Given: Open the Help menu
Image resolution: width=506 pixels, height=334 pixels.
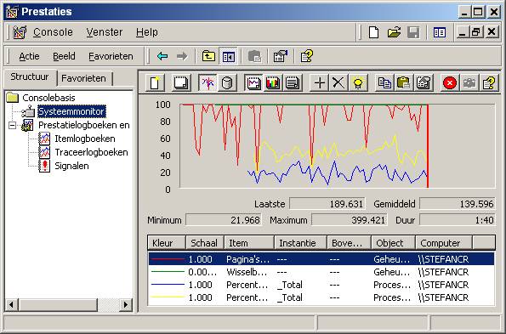Looking at the screenshot, I should [x=147, y=32].
